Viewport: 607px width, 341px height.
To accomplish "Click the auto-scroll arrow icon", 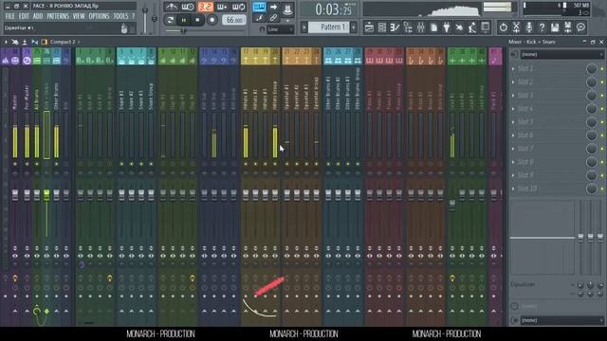I will [273, 7].
